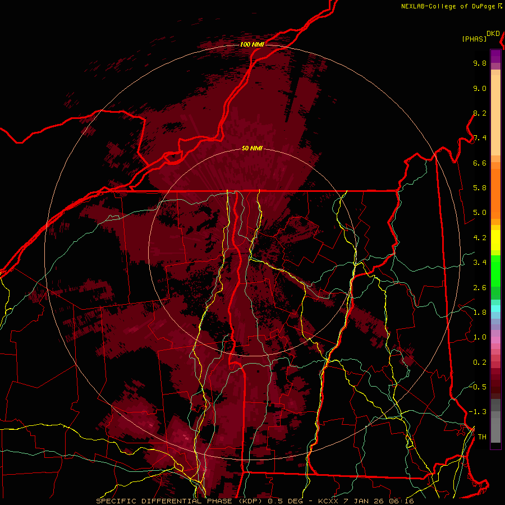Select the 1.8 legend value

coord(480,313)
